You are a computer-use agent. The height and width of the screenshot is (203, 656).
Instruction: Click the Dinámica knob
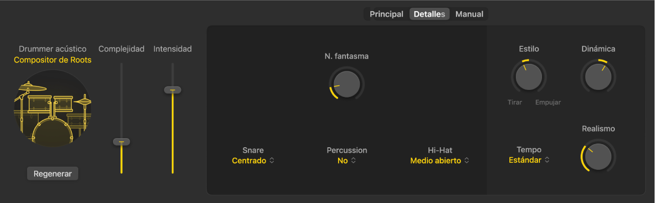click(x=598, y=77)
